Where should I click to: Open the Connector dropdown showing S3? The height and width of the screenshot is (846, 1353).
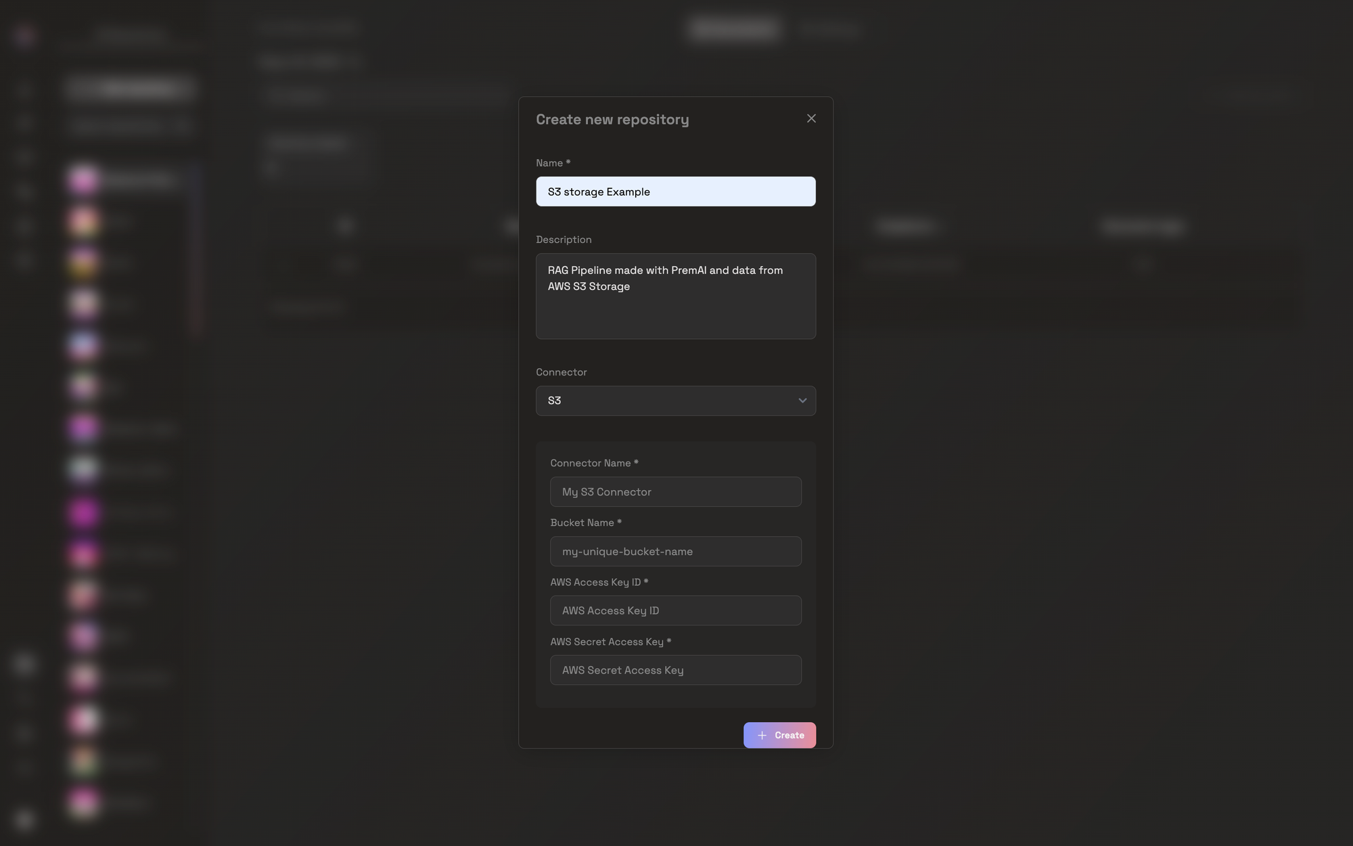[676, 401]
